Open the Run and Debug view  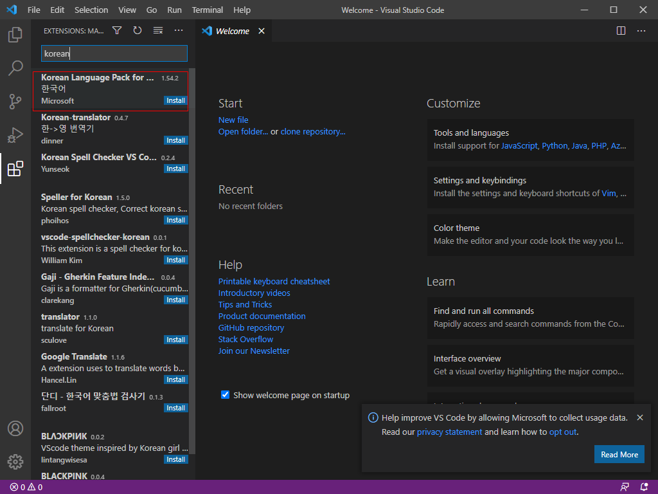[x=15, y=135]
